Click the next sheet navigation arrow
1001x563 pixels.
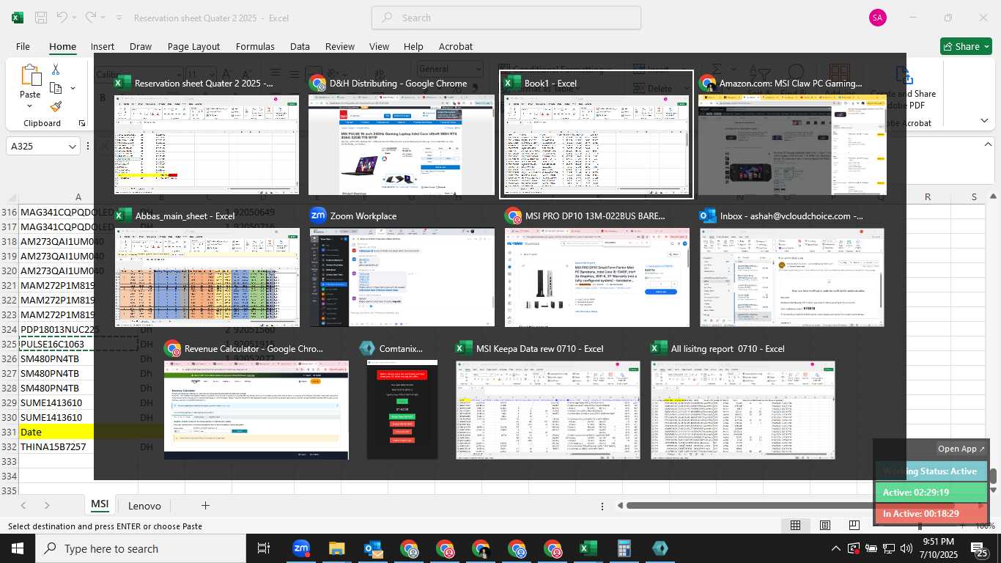click(x=47, y=505)
